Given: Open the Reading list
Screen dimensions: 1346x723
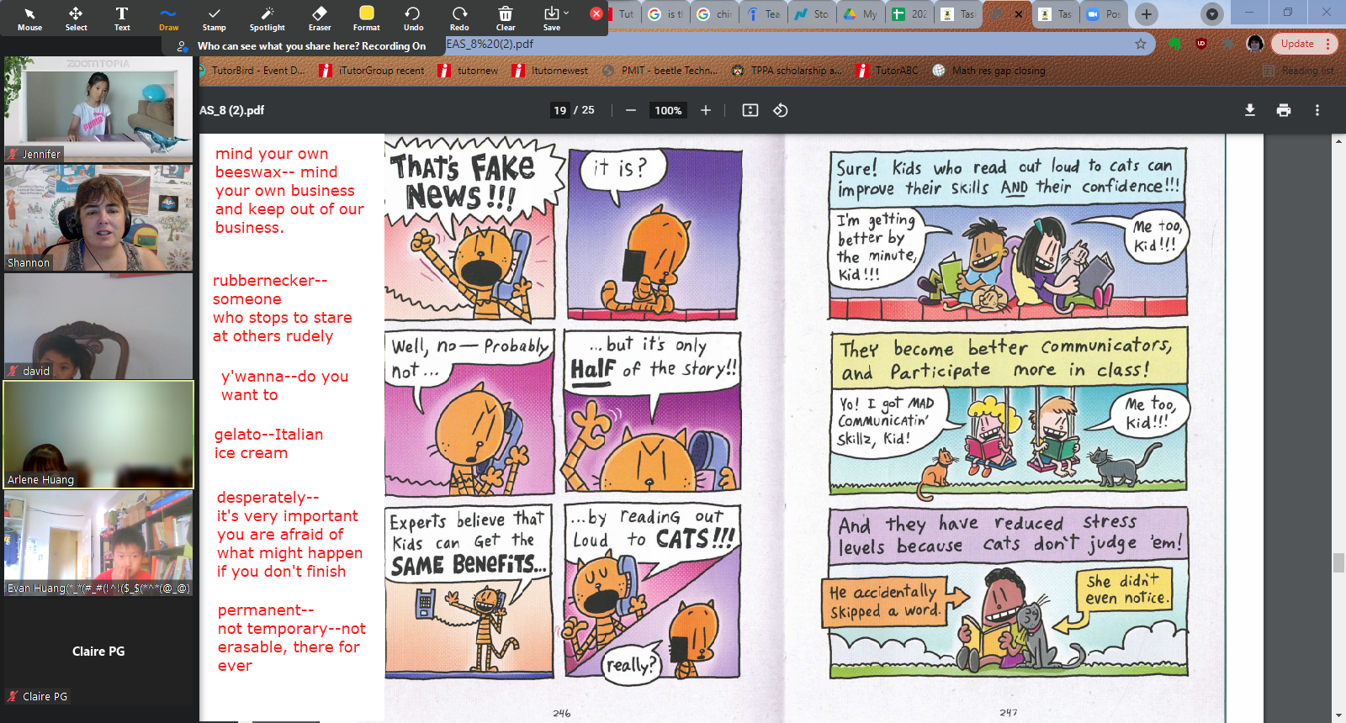Looking at the screenshot, I should [x=1299, y=71].
